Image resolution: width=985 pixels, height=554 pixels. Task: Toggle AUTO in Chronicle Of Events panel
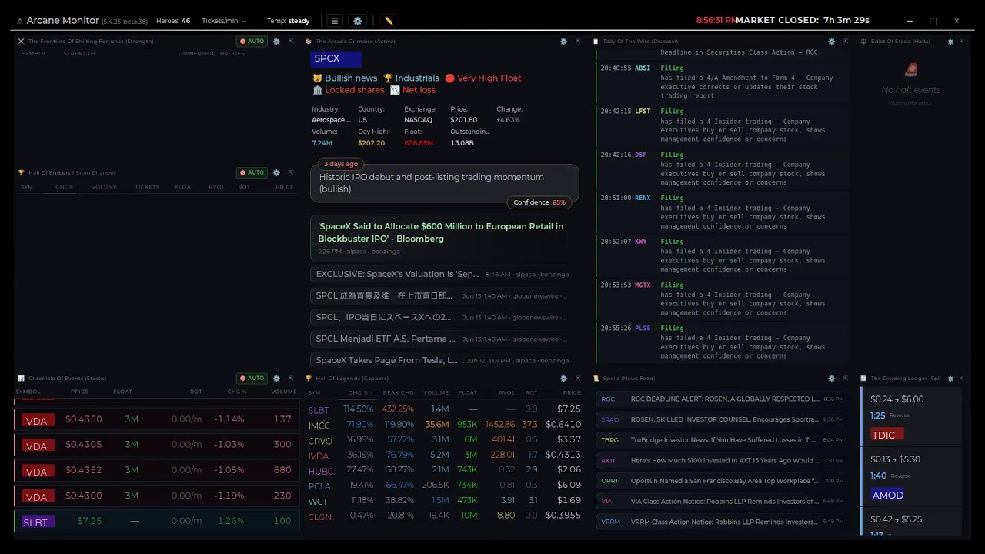click(x=252, y=378)
